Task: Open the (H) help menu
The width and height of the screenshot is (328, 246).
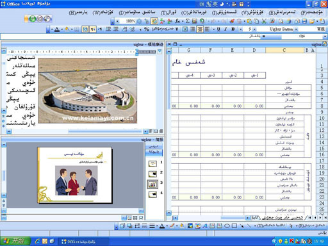Action: tap(78, 13)
